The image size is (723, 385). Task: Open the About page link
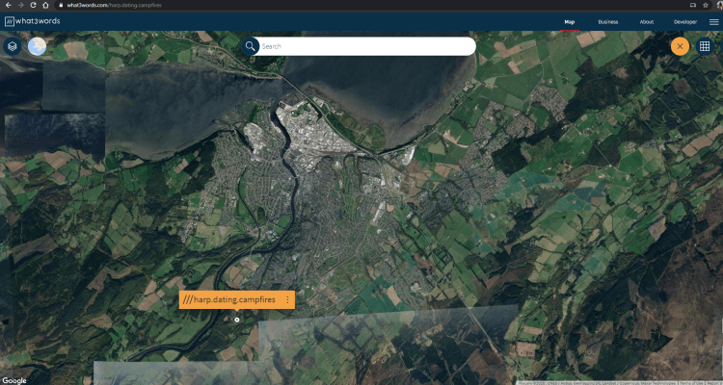pyautogui.click(x=646, y=21)
